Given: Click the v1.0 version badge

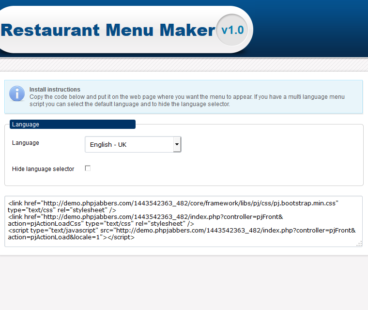Looking at the screenshot, I should point(232,30).
